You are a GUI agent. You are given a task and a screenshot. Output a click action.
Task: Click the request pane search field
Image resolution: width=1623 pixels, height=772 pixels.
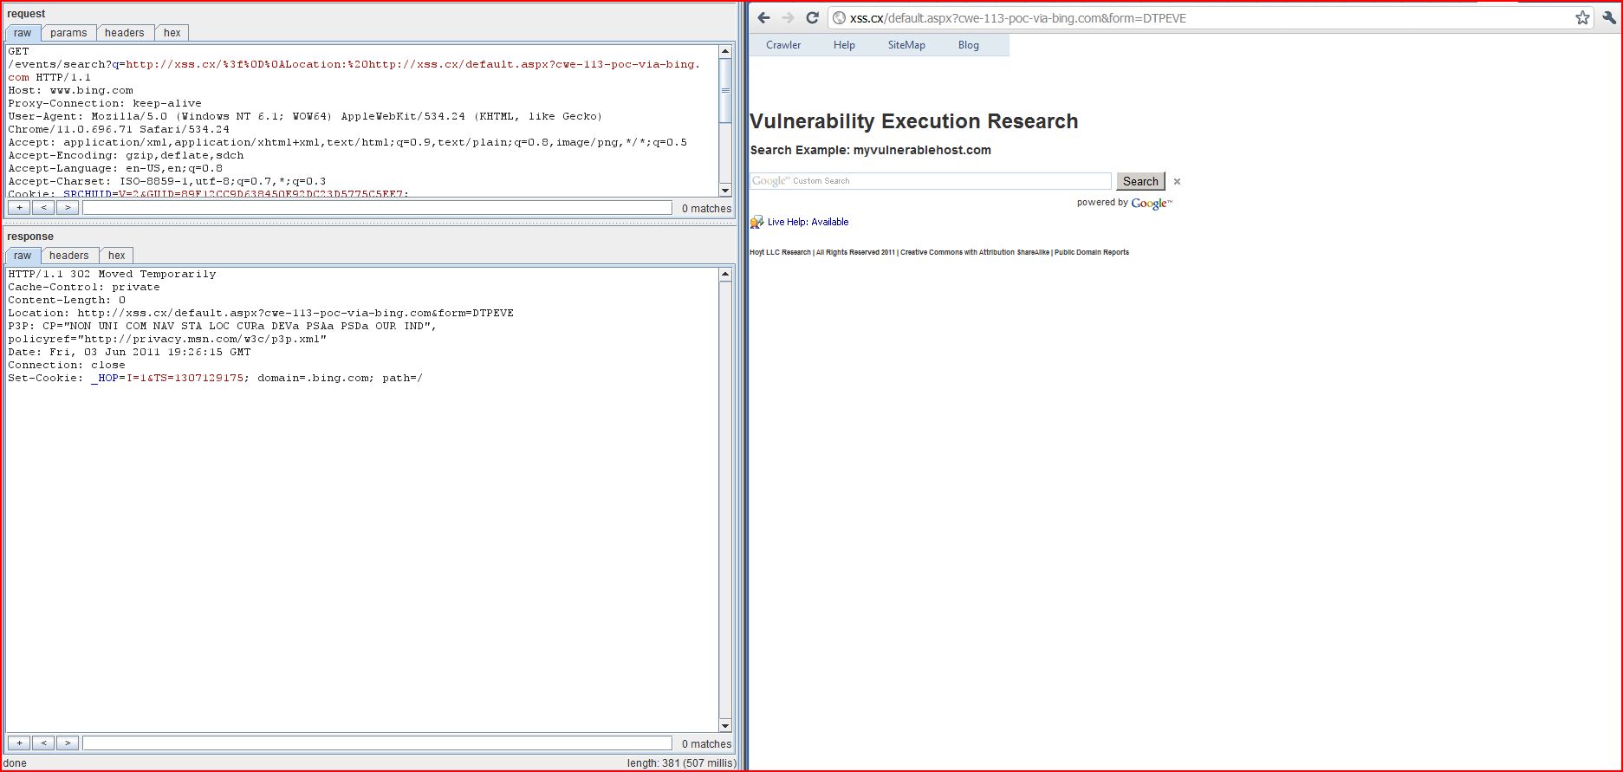[x=377, y=208]
